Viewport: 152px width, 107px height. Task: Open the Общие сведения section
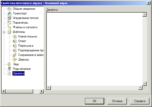coord(24,9)
